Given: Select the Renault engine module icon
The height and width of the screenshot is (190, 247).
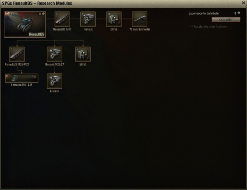Looking at the screenshot, I should coord(88,19).
